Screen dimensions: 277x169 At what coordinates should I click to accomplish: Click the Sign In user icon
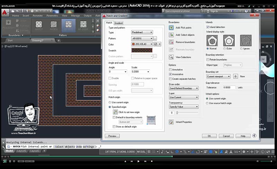208,11
